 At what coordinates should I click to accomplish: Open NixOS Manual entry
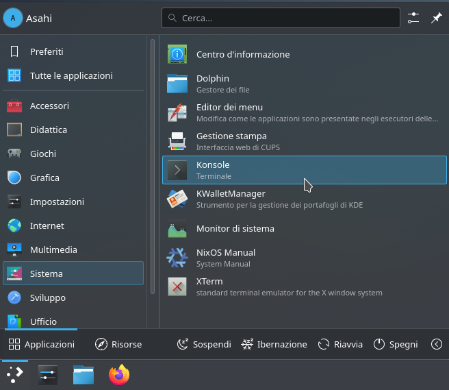click(x=304, y=258)
